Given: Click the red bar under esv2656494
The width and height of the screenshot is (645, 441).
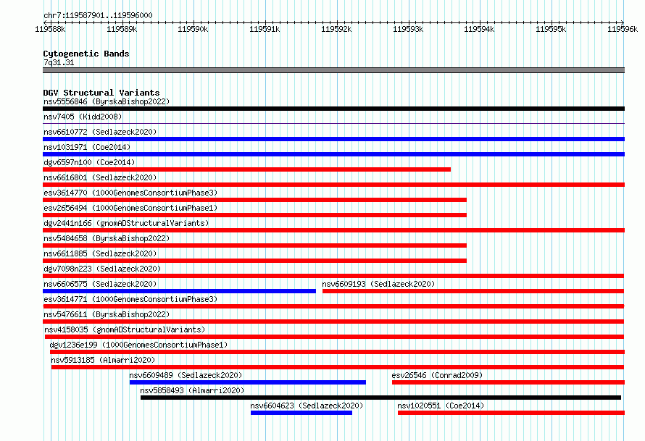Looking at the screenshot, I should (254, 215).
